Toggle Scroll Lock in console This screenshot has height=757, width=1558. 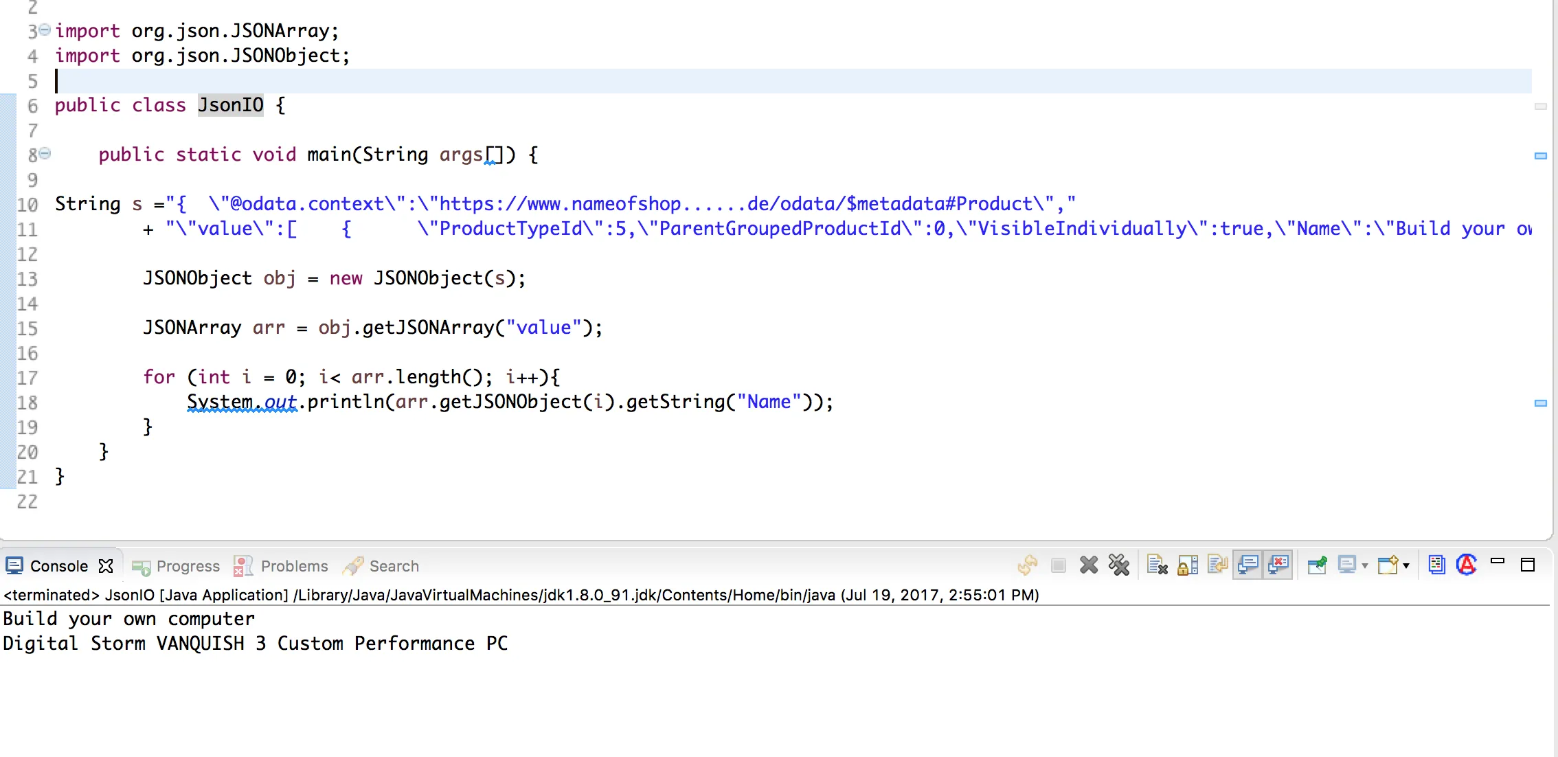pos(1187,565)
